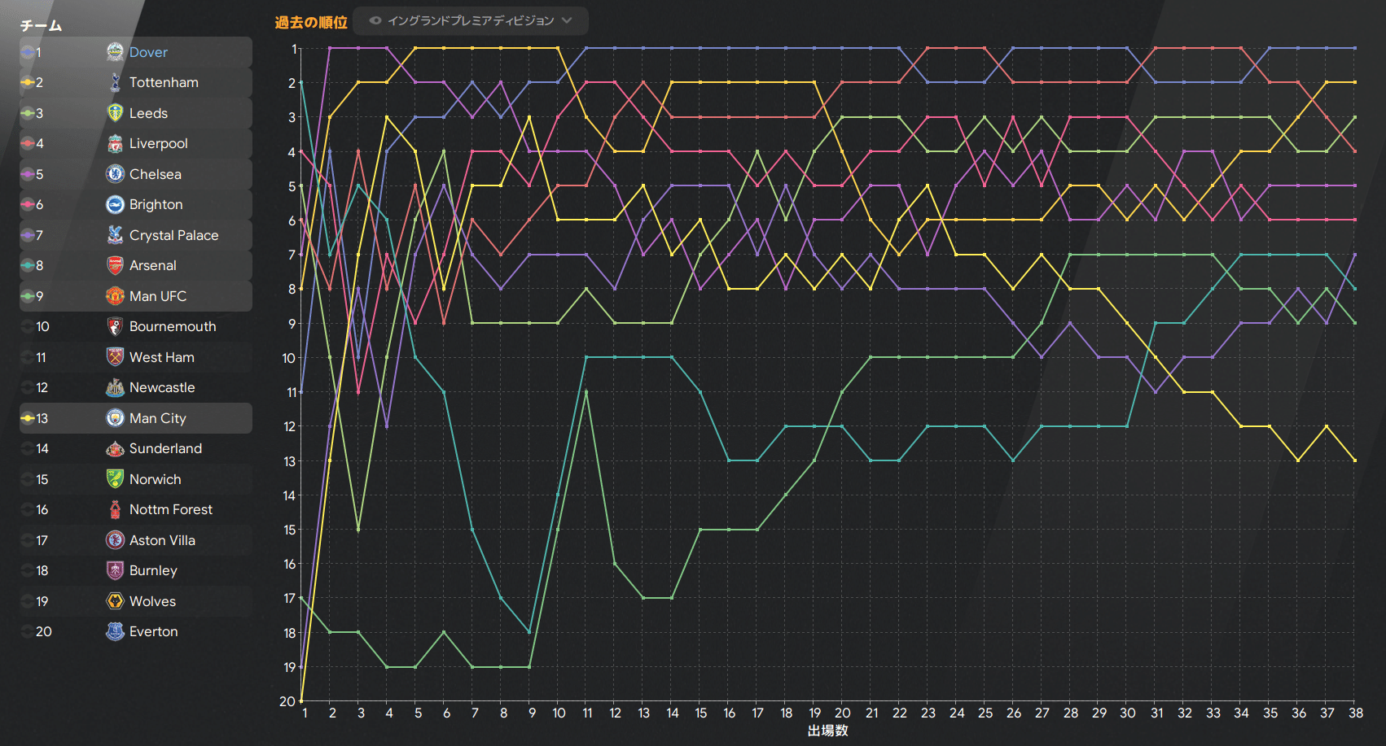Click the Nottm Forest club badge
Image resolution: width=1386 pixels, height=746 pixels.
[115, 509]
